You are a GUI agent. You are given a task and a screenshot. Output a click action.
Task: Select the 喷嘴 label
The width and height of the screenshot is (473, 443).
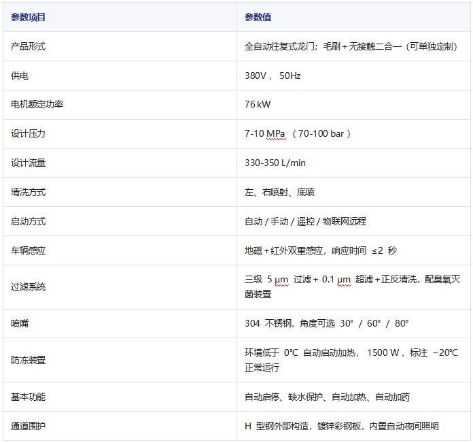[20, 323]
